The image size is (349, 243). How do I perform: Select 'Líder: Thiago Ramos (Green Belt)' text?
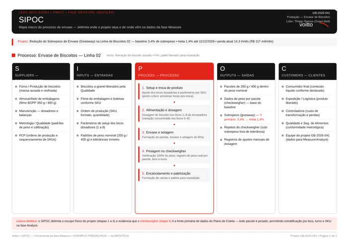tap(308, 21)
